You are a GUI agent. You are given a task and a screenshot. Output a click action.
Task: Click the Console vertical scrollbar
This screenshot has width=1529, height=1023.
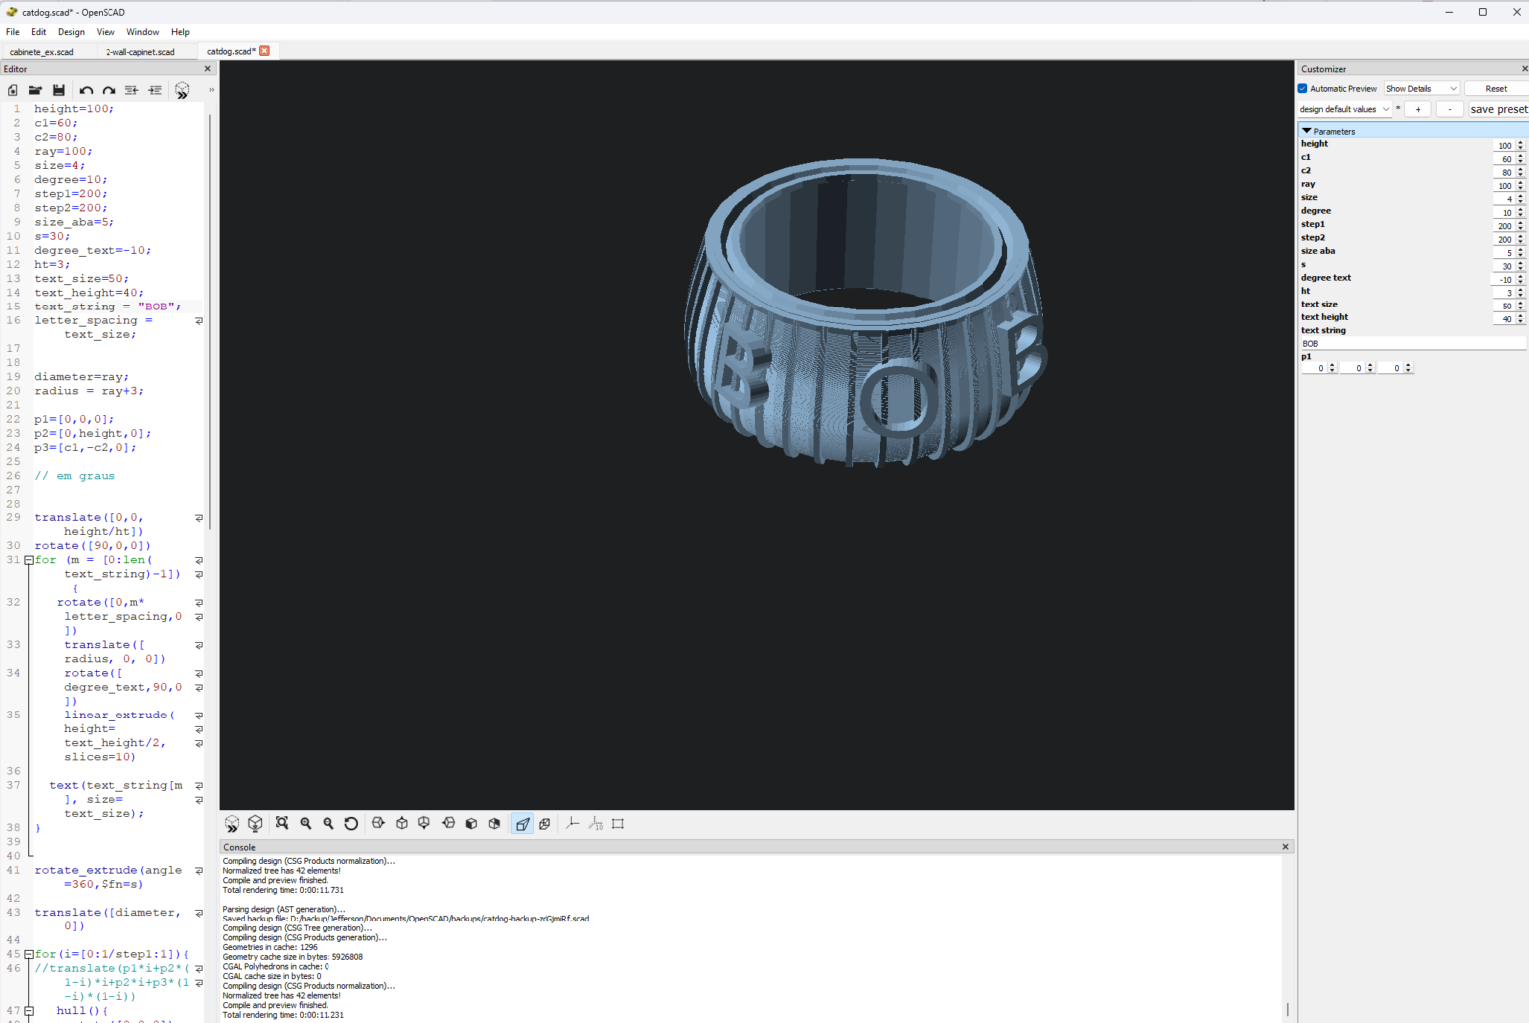[1287, 1010]
